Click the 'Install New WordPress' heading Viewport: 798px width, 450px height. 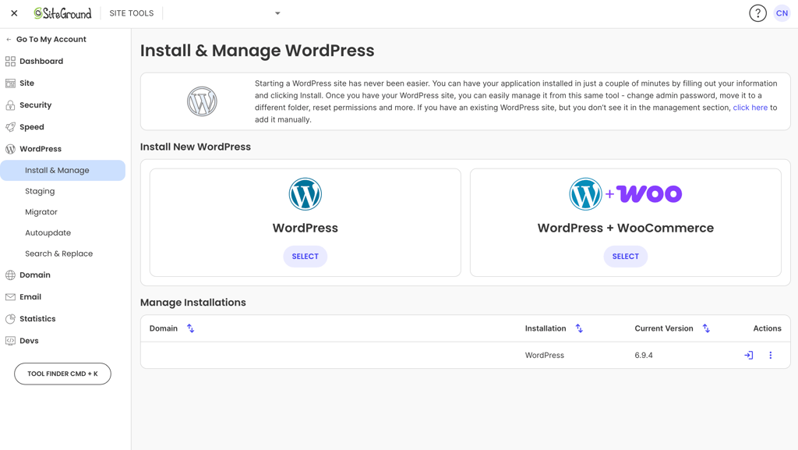coord(196,147)
